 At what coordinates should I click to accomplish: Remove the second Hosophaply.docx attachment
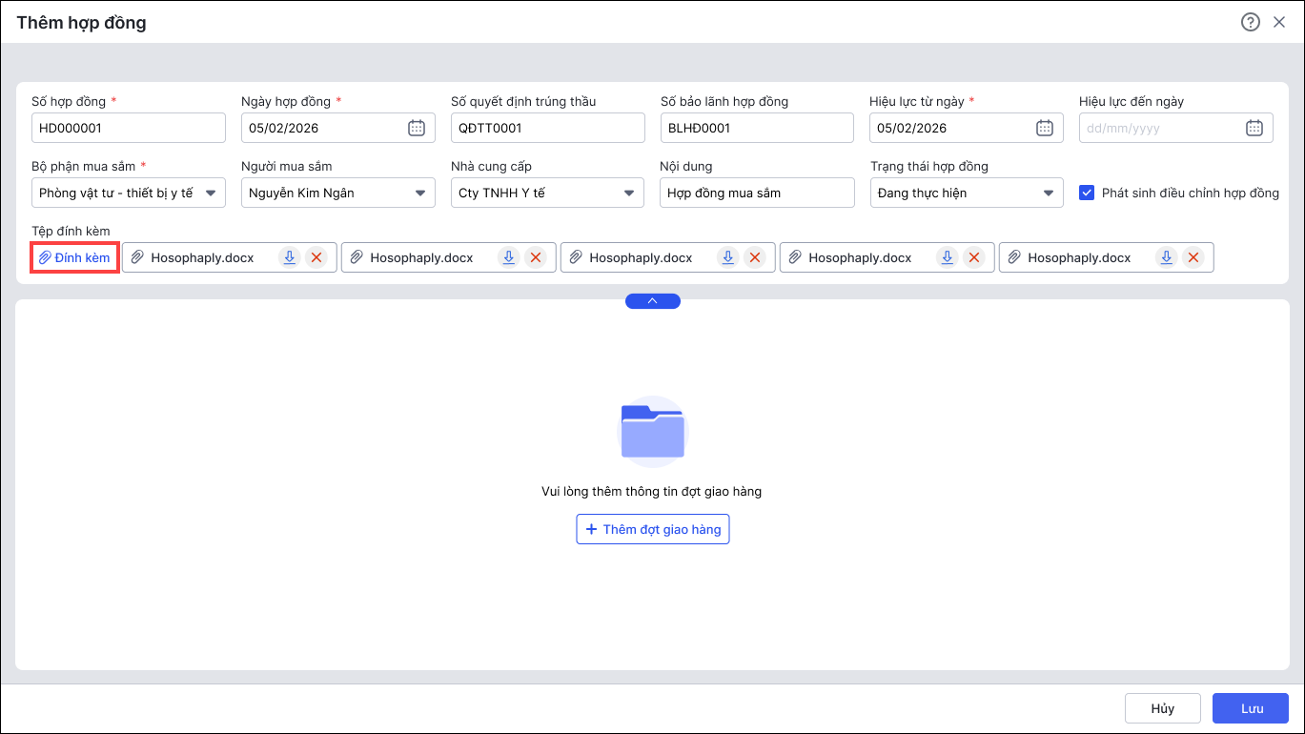[x=536, y=257]
